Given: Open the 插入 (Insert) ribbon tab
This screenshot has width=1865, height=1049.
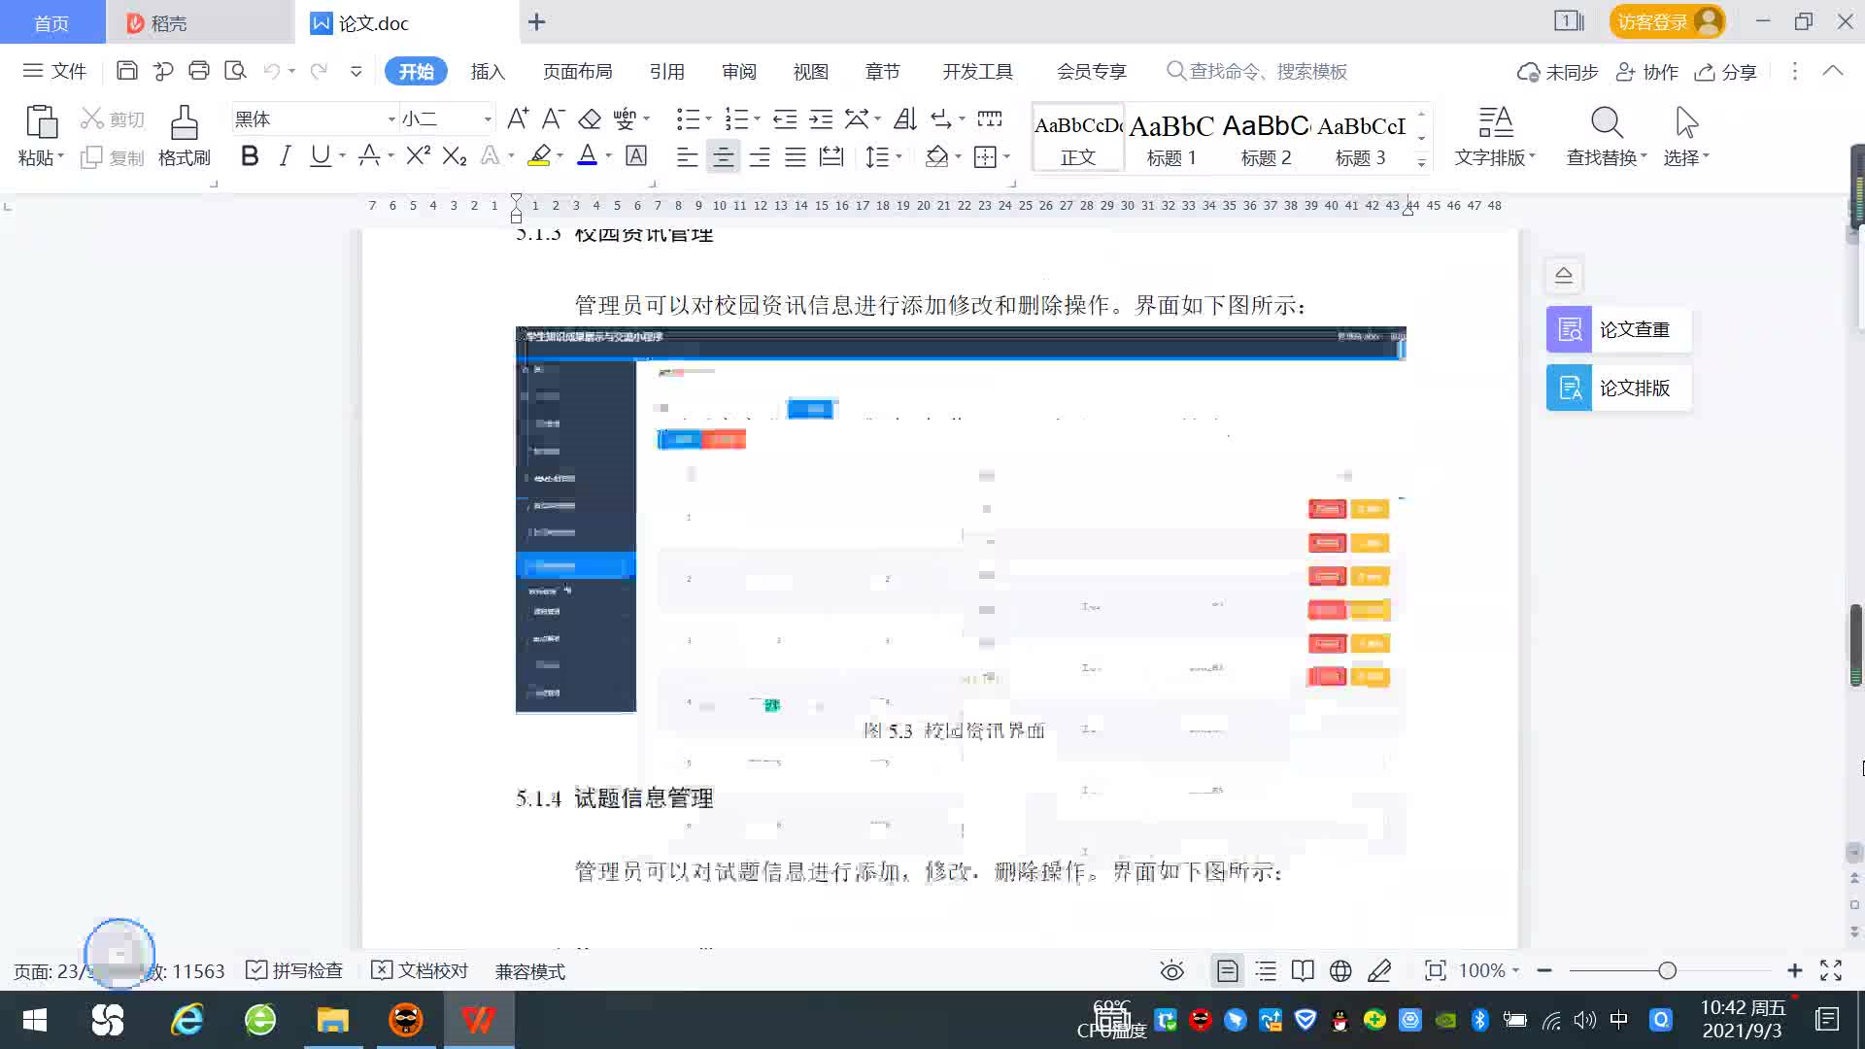Looking at the screenshot, I should 488,71.
